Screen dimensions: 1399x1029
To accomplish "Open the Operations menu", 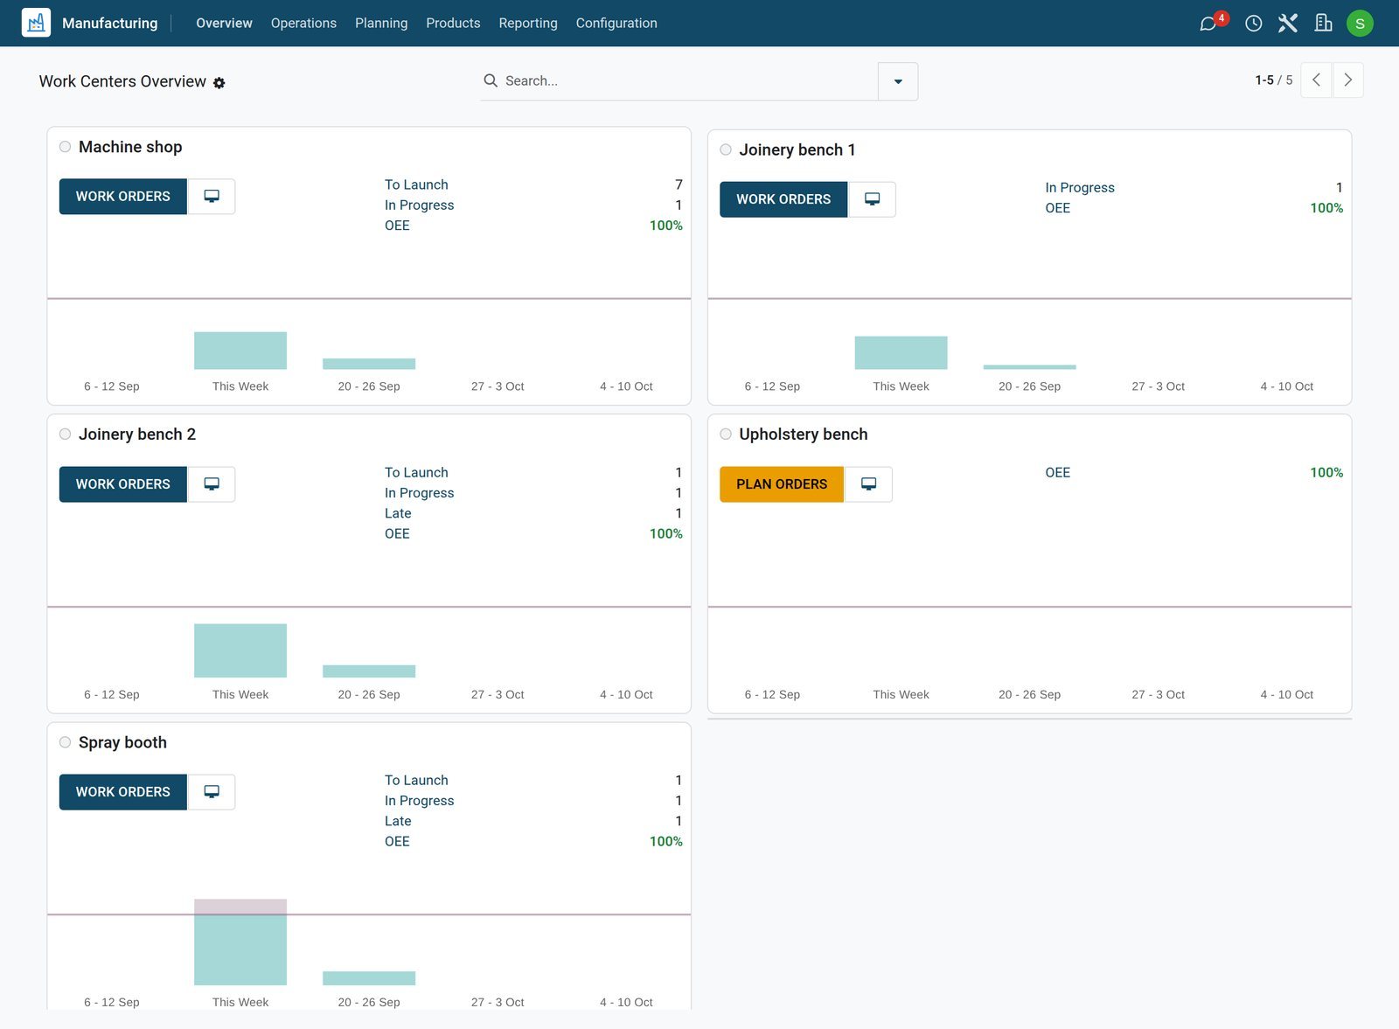I will (x=303, y=24).
